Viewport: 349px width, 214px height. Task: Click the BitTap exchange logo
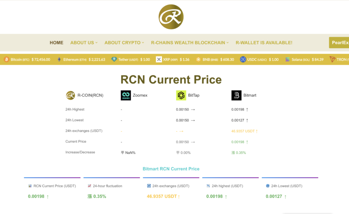(181, 95)
